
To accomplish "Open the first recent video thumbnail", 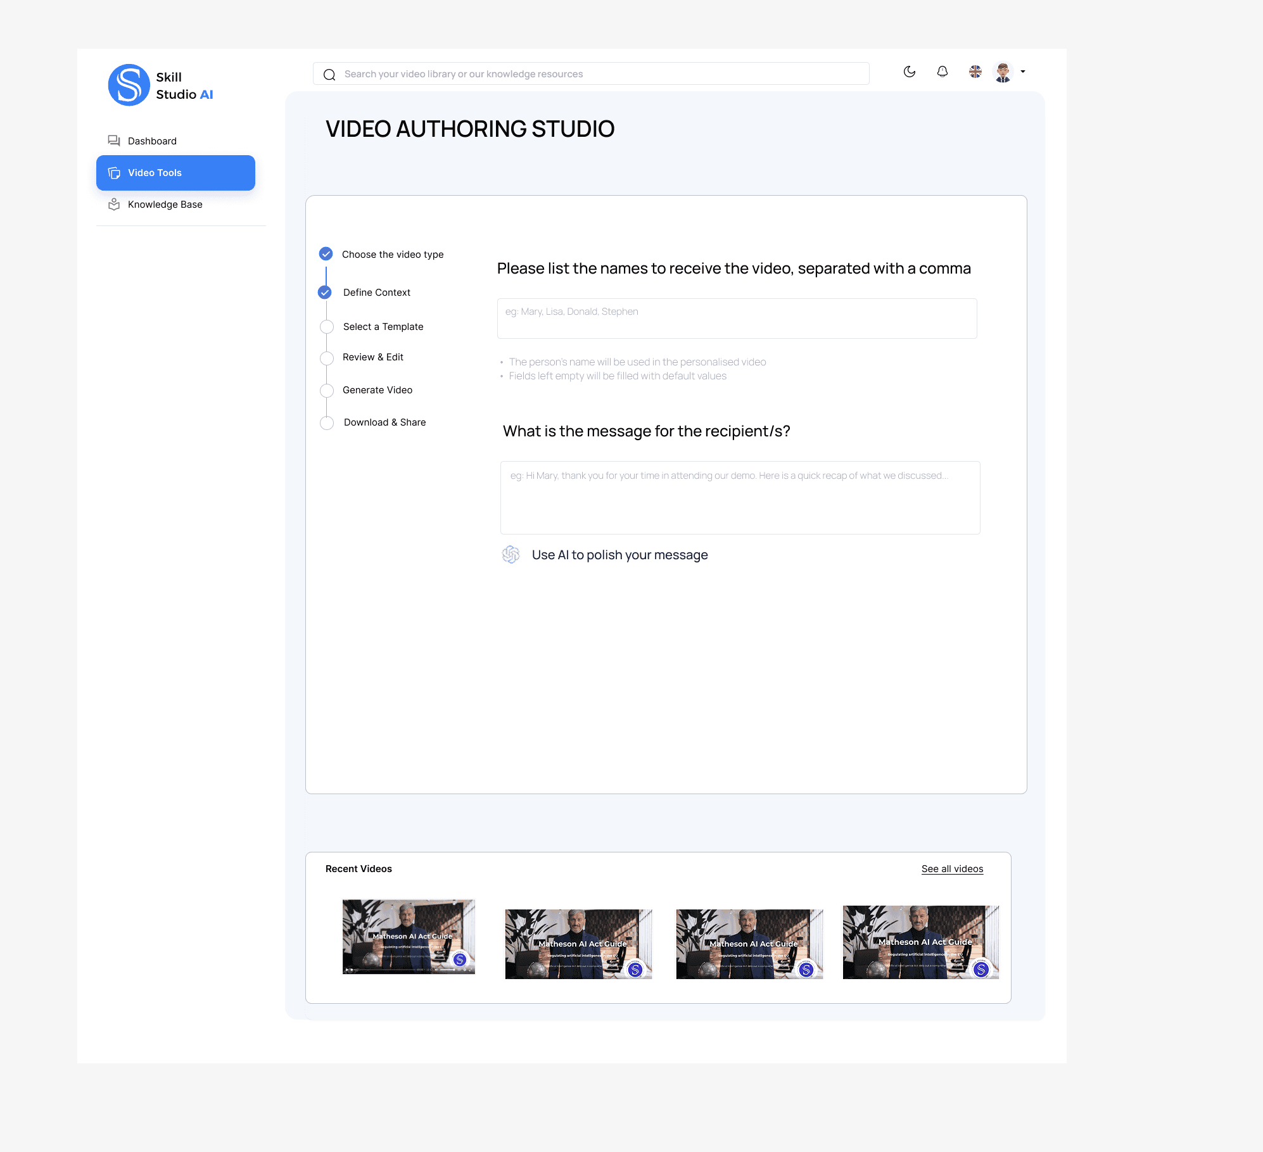I will (x=409, y=937).
